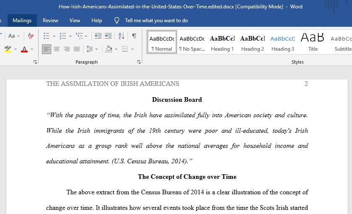
Task: Open the View tab
Action: [75, 21]
